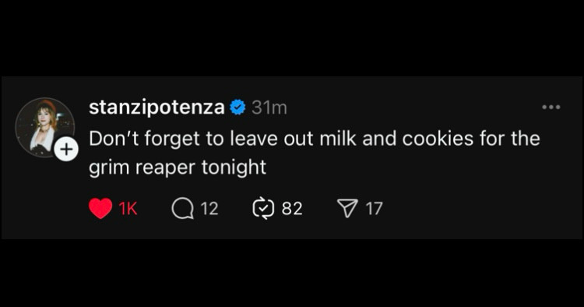584x307 pixels.
Task: Click the blue verified checkmark badge
Action: point(237,108)
